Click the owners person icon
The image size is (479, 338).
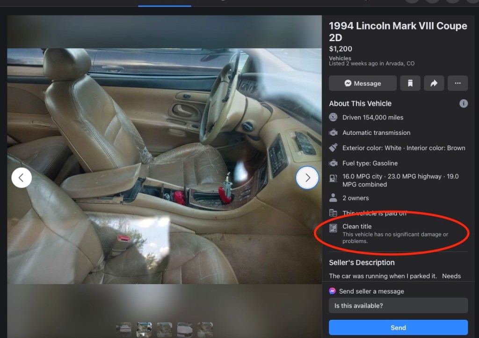click(x=334, y=198)
